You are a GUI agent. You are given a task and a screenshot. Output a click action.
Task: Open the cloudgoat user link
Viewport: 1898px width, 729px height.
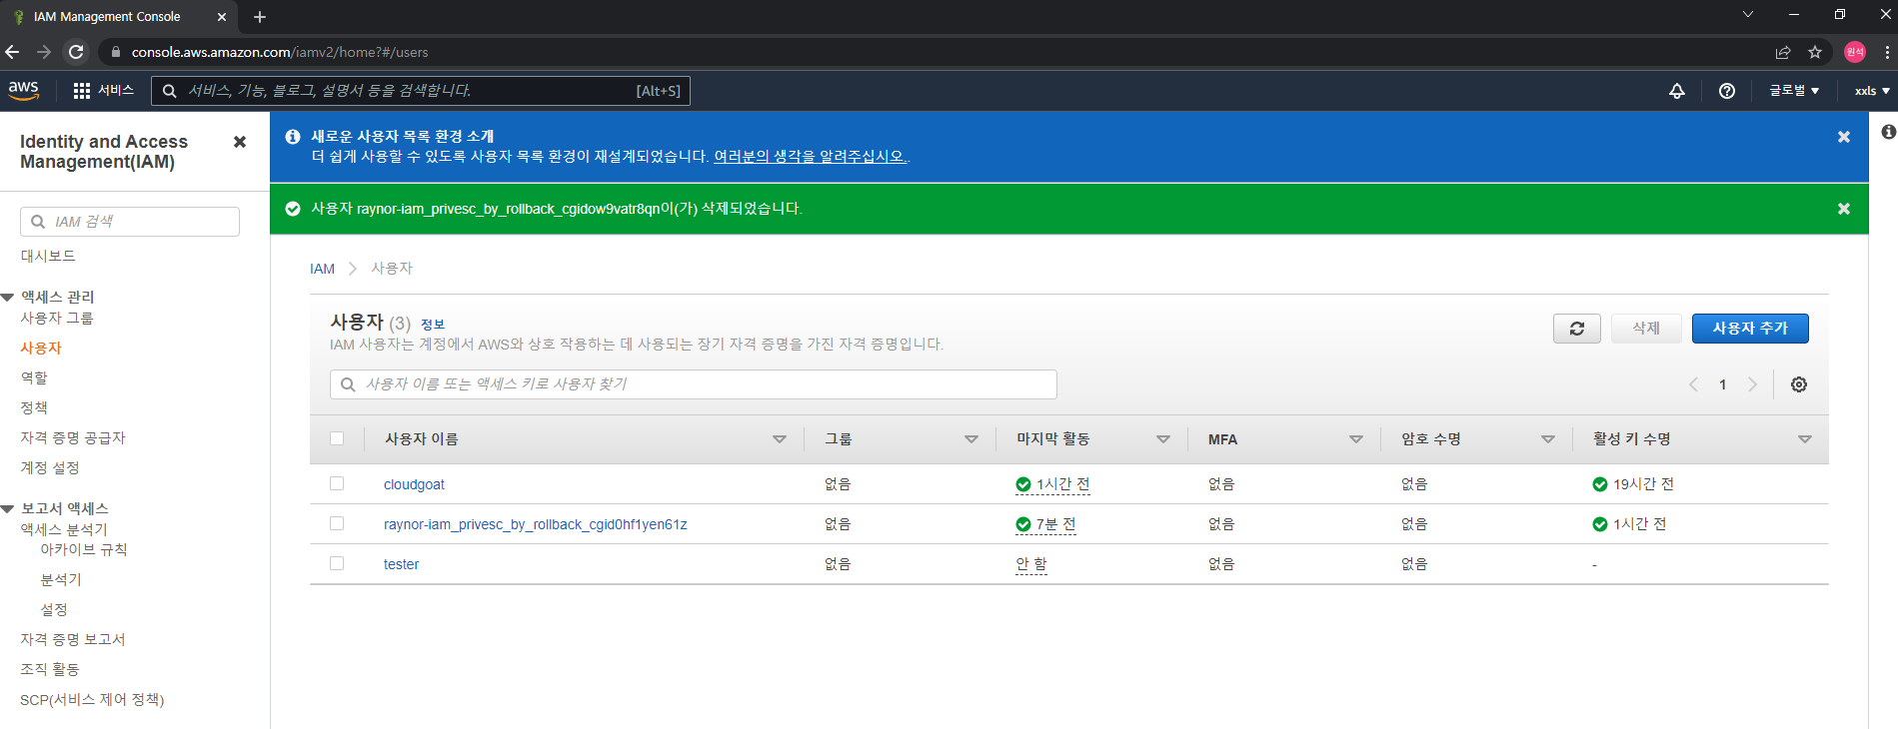point(414,484)
